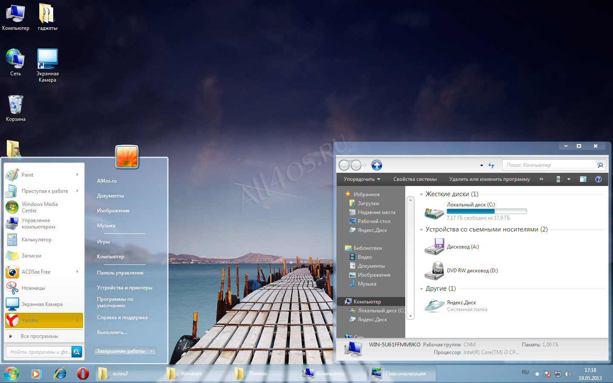Viewport: 613px width, 383px height.
Task: Click the navigation pane scrollbar
Action: click(x=410, y=258)
